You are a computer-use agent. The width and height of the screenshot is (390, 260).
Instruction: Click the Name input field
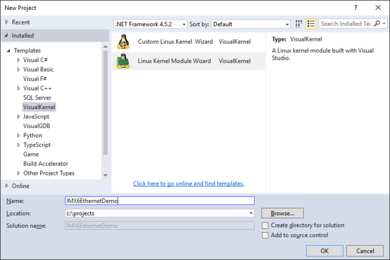pos(160,201)
